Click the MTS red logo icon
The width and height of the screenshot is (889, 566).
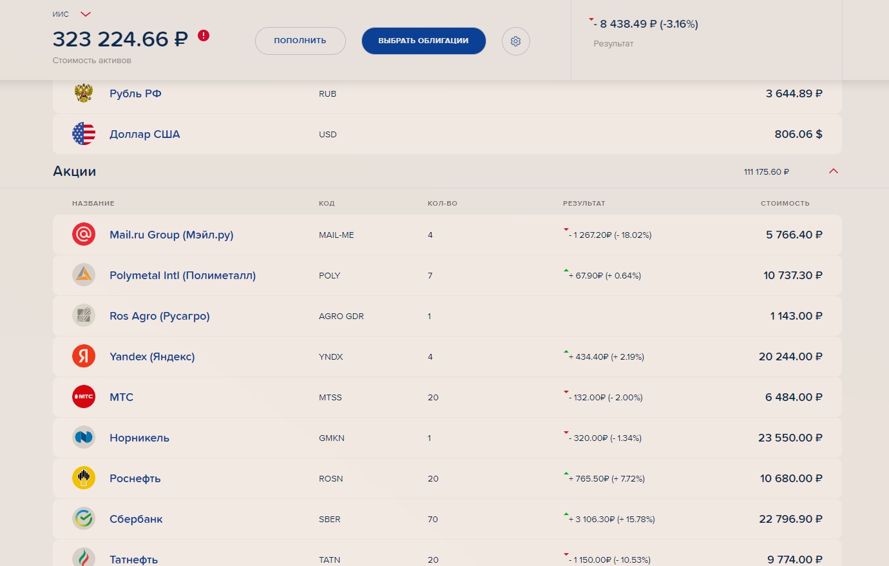tap(84, 396)
